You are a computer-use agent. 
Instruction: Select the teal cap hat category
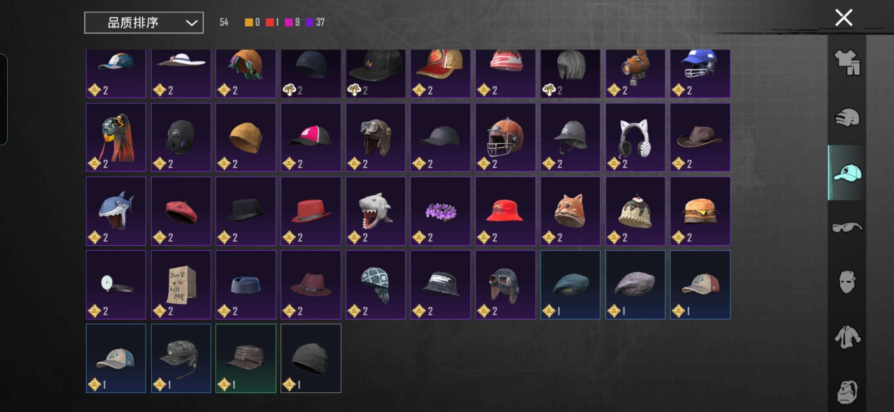tap(847, 172)
